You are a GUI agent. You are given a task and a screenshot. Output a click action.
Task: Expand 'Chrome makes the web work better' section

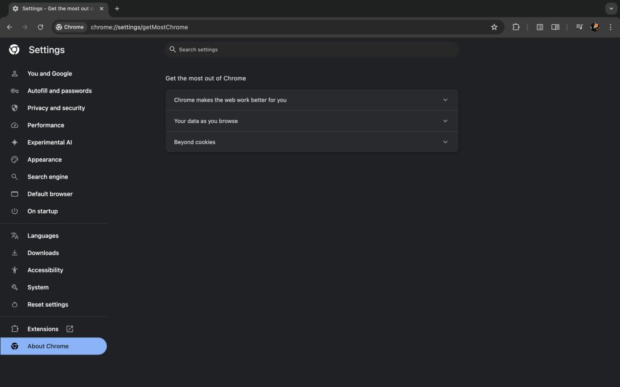312,100
